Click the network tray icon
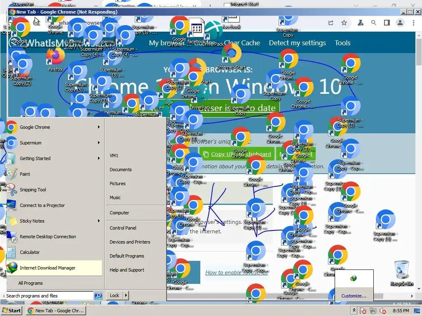Viewport: 422px width, 316px height. click(373, 311)
